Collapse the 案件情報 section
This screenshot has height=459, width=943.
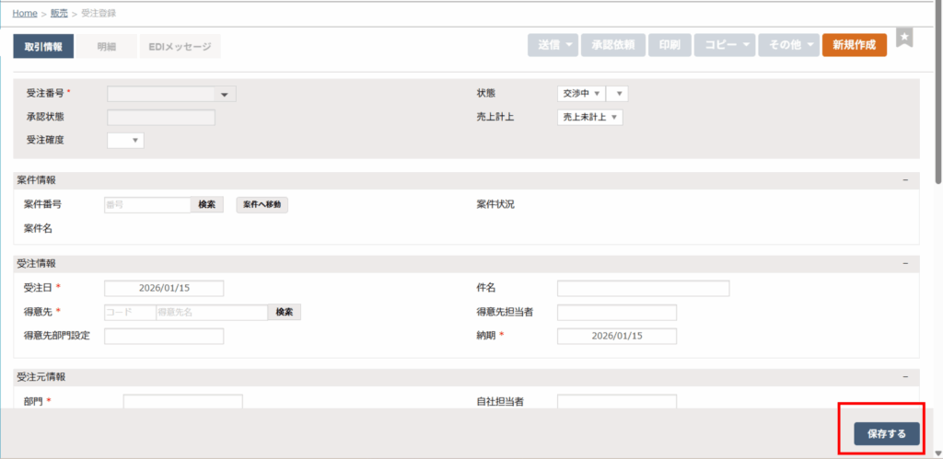[905, 180]
